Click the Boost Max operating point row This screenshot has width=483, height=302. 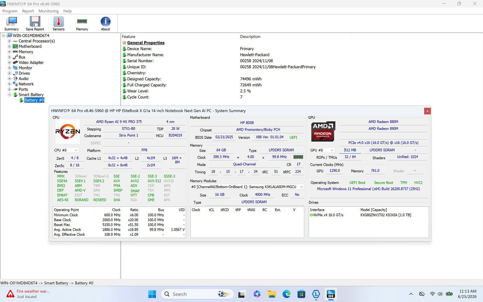point(119,225)
